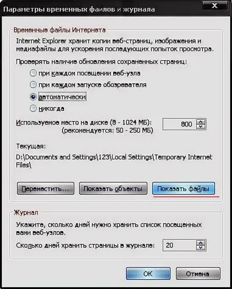Click the 'автоматически' label text
The height and width of the screenshot is (289, 232).
(62, 97)
